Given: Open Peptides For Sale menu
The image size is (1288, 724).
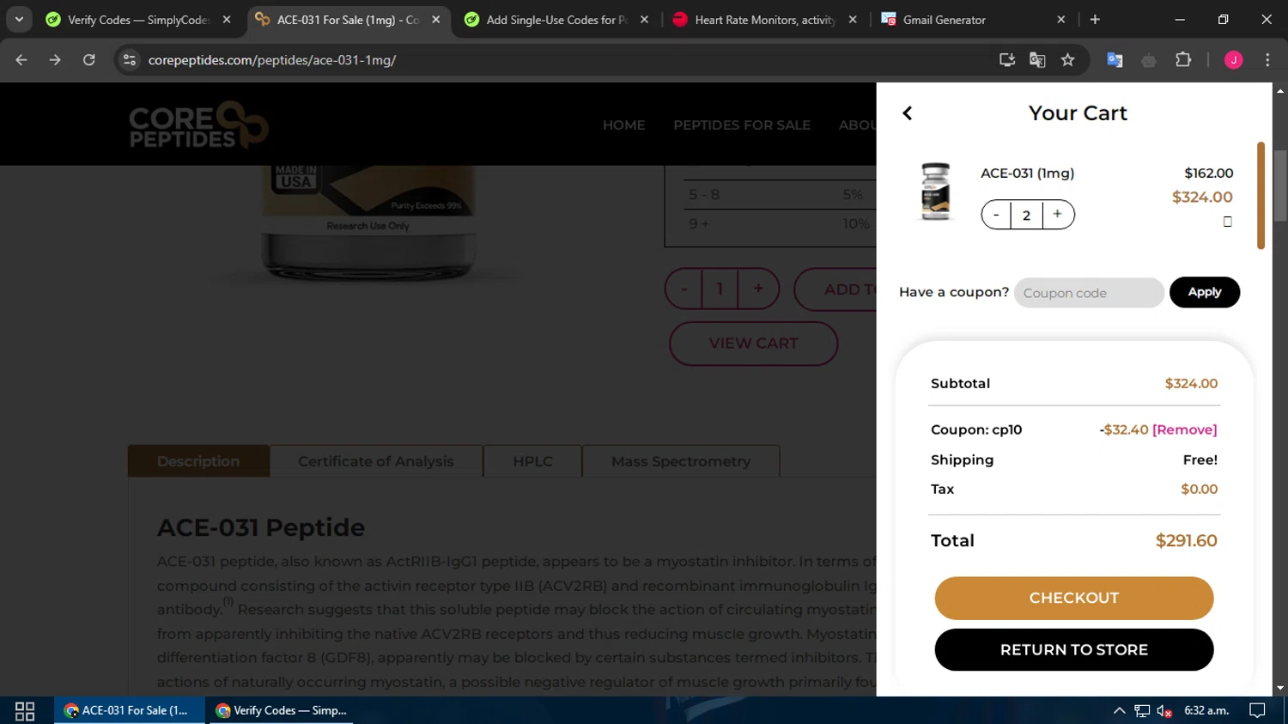Looking at the screenshot, I should click(x=742, y=125).
